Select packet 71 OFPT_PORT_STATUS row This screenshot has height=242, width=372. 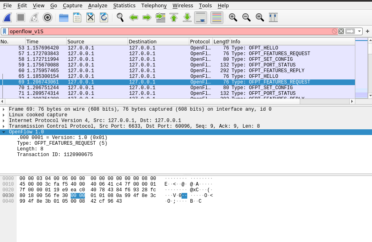pos(177,93)
